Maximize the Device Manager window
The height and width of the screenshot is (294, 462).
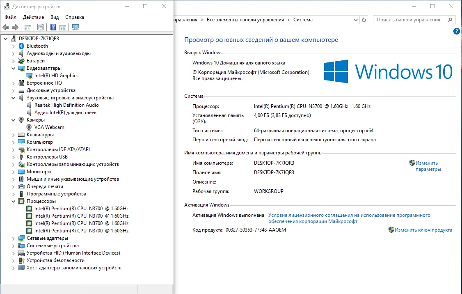pyautogui.click(x=145, y=6)
